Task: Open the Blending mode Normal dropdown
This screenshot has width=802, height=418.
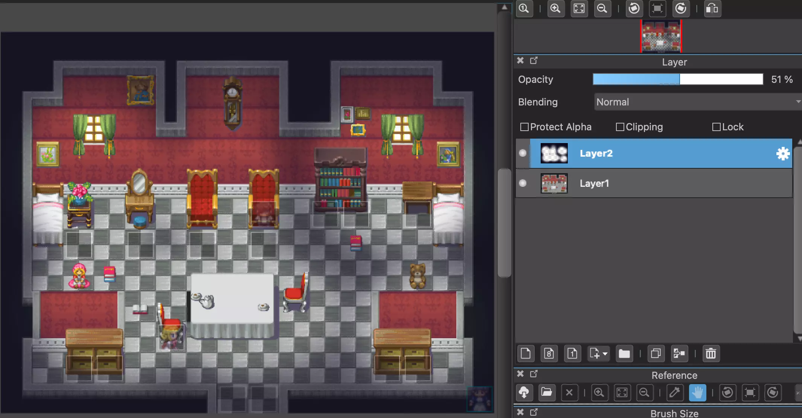Action: point(697,102)
